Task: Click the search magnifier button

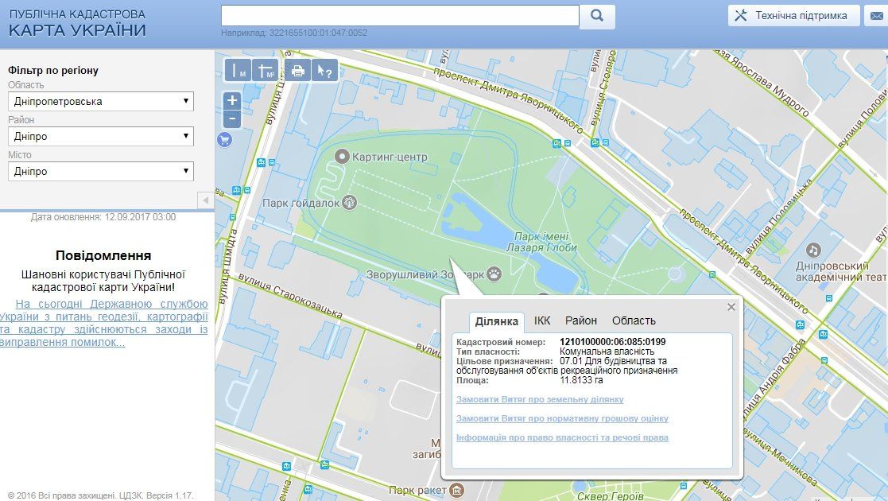Action: pos(597,16)
